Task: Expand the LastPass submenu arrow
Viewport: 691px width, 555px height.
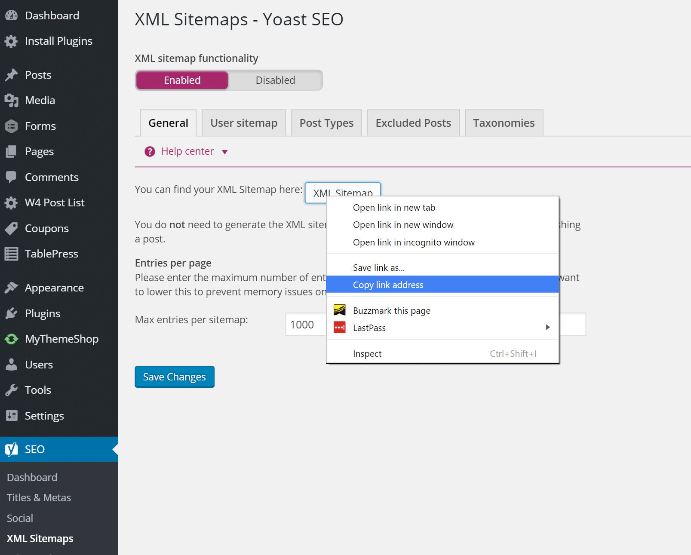Action: 547,327
